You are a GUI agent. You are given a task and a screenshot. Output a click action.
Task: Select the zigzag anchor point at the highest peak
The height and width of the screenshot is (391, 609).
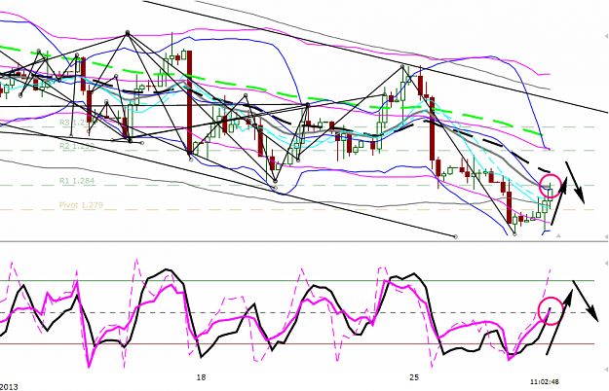128,33
